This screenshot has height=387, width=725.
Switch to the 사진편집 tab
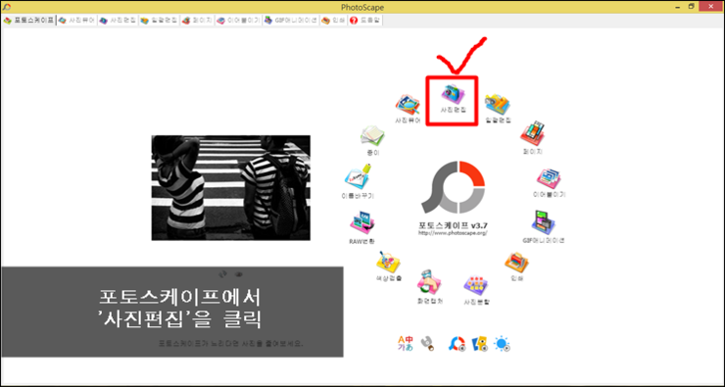pos(118,21)
